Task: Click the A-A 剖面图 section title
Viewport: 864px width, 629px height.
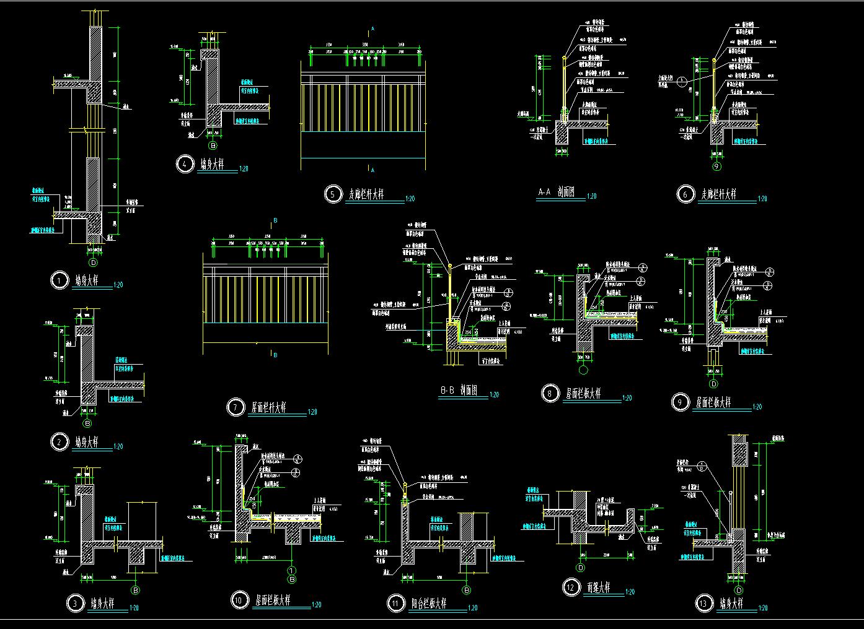Action: pyautogui.click(x=555, y=193)
